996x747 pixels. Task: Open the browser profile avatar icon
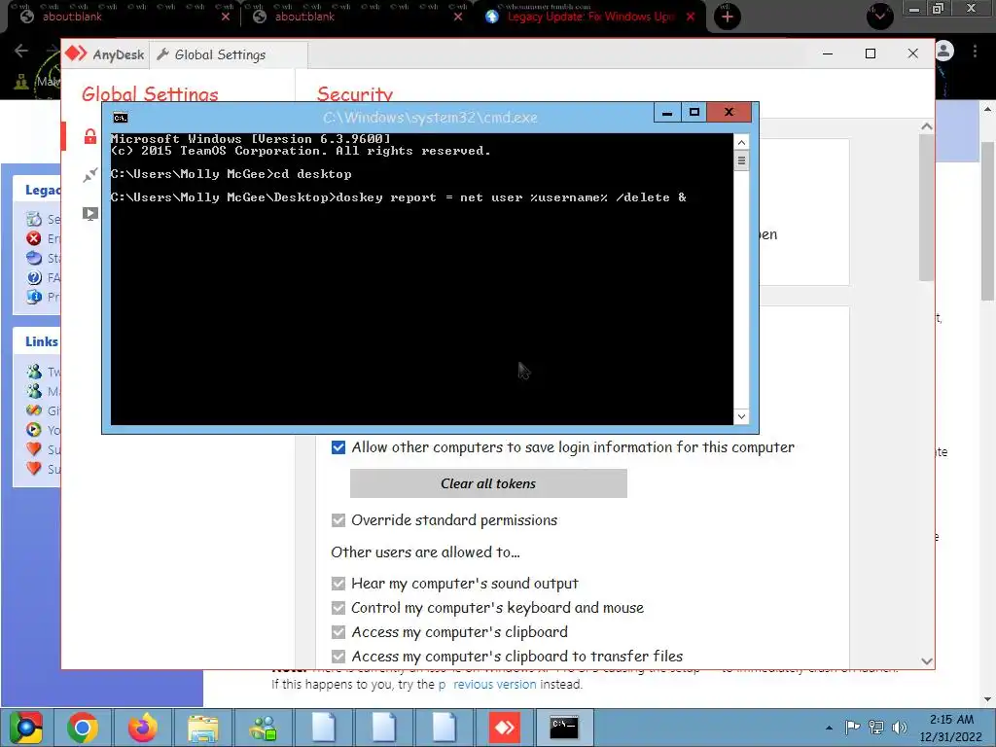944,51
